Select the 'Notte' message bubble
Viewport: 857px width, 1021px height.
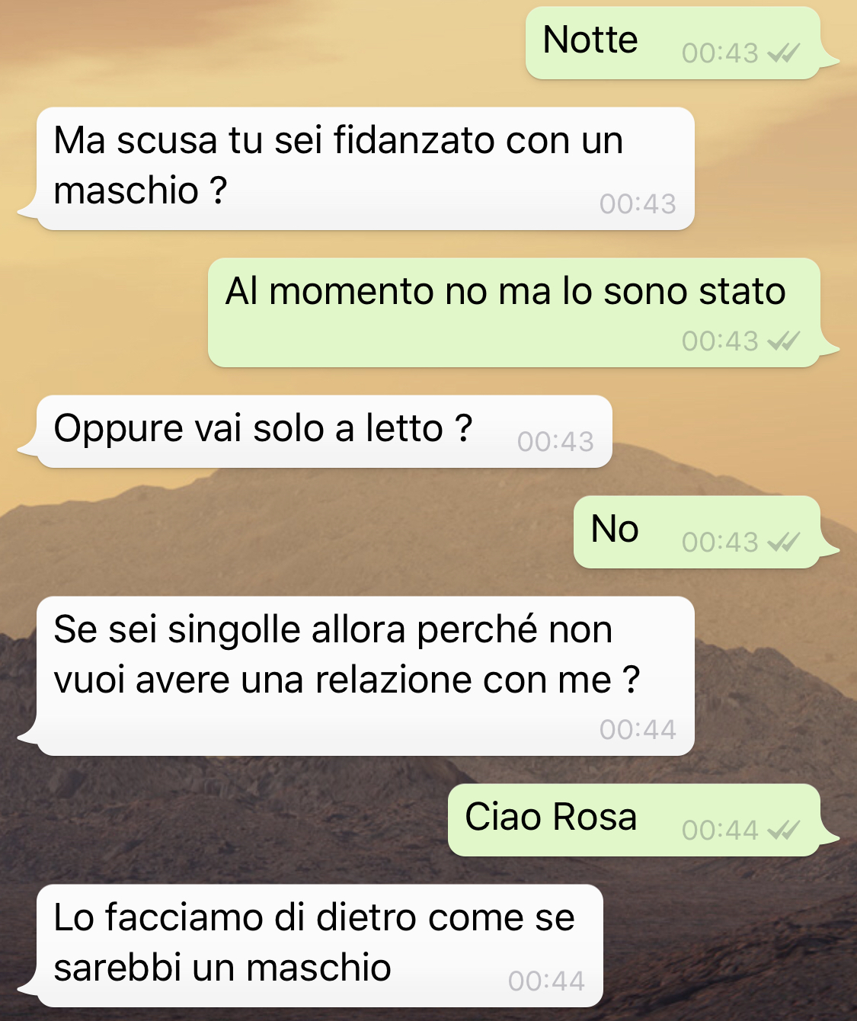(x=673, y=43)
